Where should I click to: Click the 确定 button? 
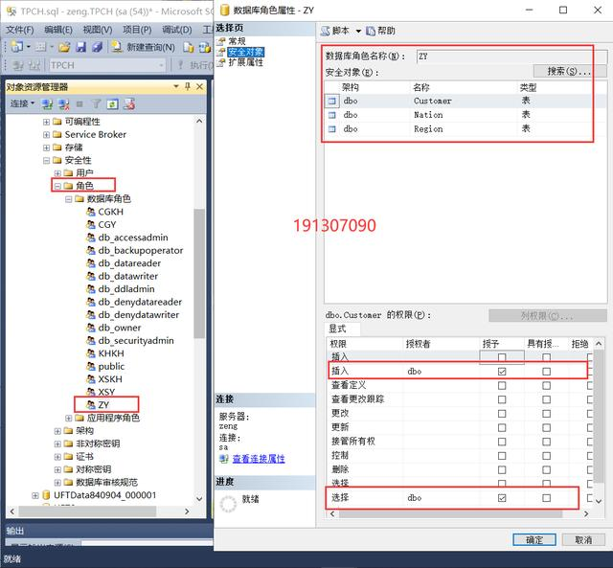534,540
